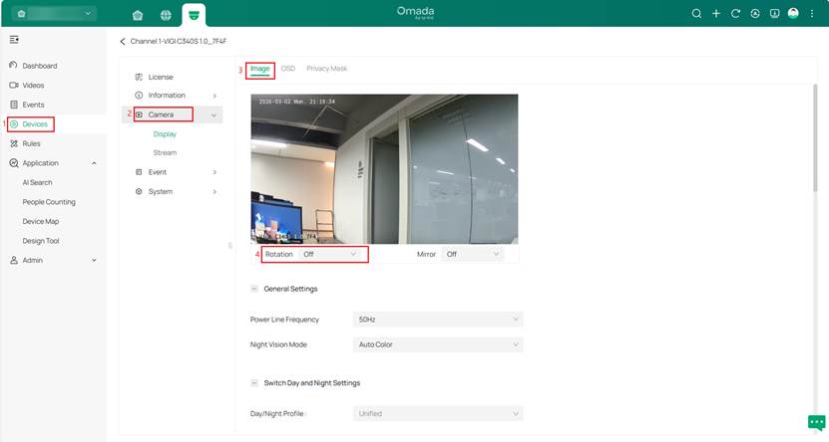Open the green chat support bubble
This screenshot has width=829, height=442.
tap(816, 422)
